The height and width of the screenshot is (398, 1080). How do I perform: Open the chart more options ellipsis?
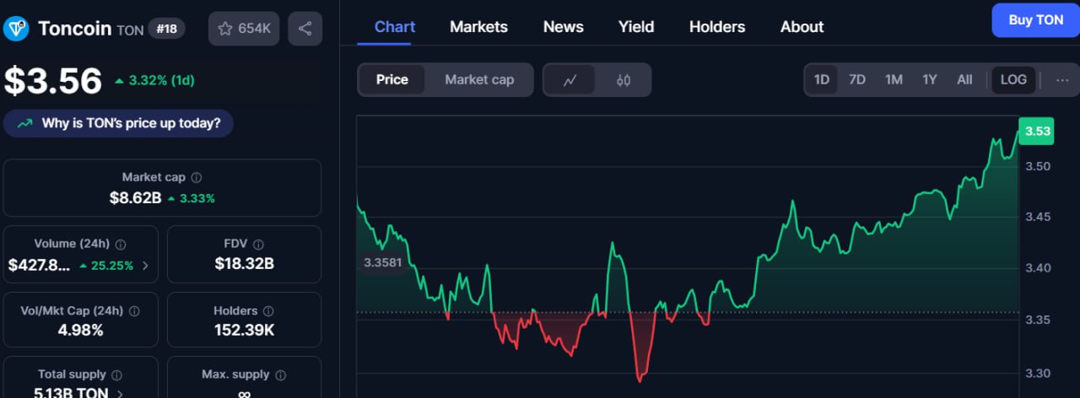pyautogui.click(x=1062, y=80)
